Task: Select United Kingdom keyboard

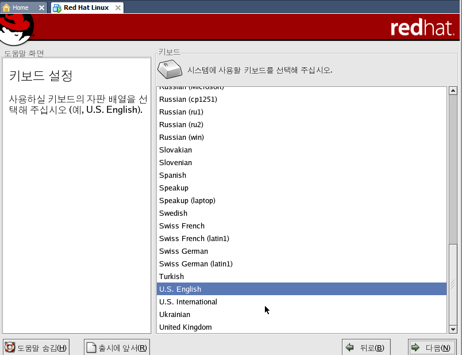Action: coord(302,327)
